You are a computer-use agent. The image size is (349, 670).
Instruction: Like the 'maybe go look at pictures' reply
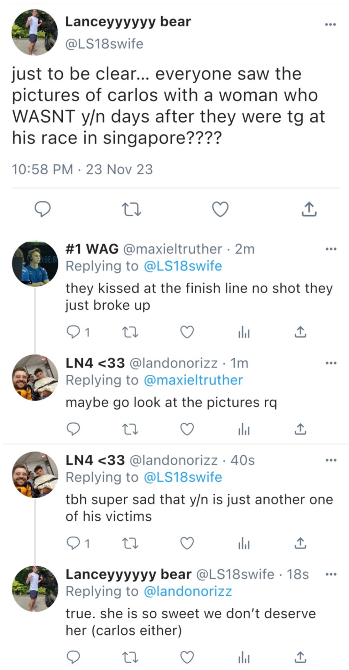(x=187, y=429)
